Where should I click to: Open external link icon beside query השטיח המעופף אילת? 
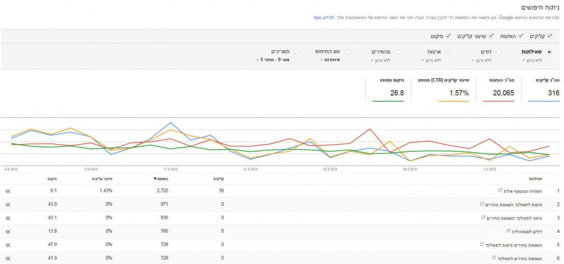click(x=500, y=190)
